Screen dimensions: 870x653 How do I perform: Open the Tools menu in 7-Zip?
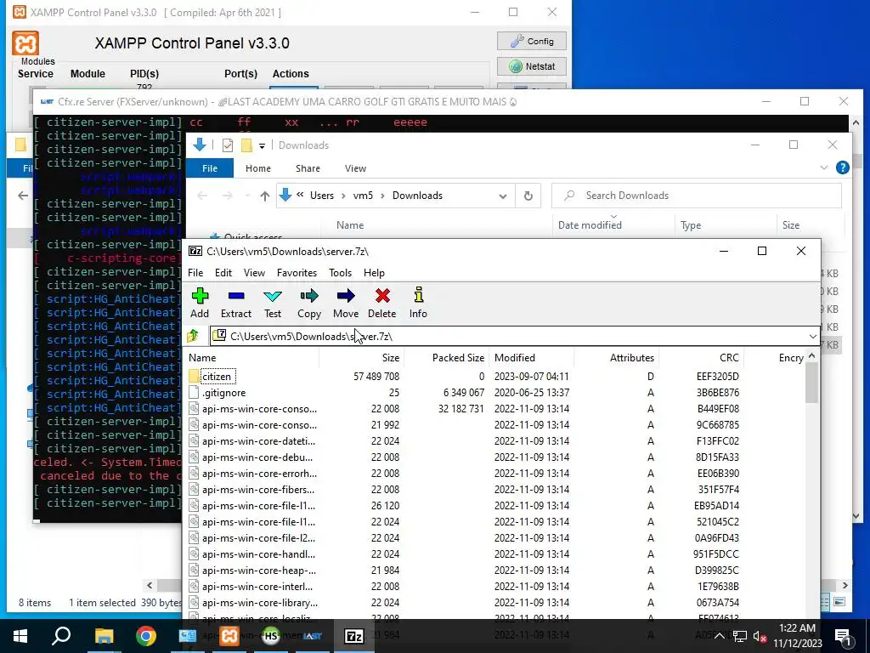tap(340, 273)
